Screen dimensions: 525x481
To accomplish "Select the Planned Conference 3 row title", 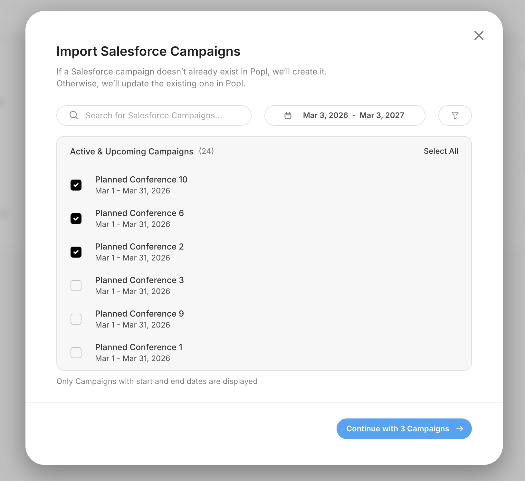I will (139, 280).
